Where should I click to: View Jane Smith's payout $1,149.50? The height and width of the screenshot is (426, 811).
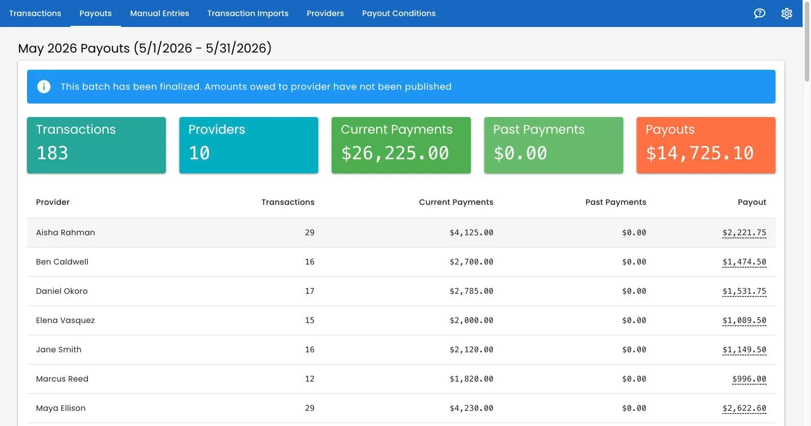click(745, 349)
